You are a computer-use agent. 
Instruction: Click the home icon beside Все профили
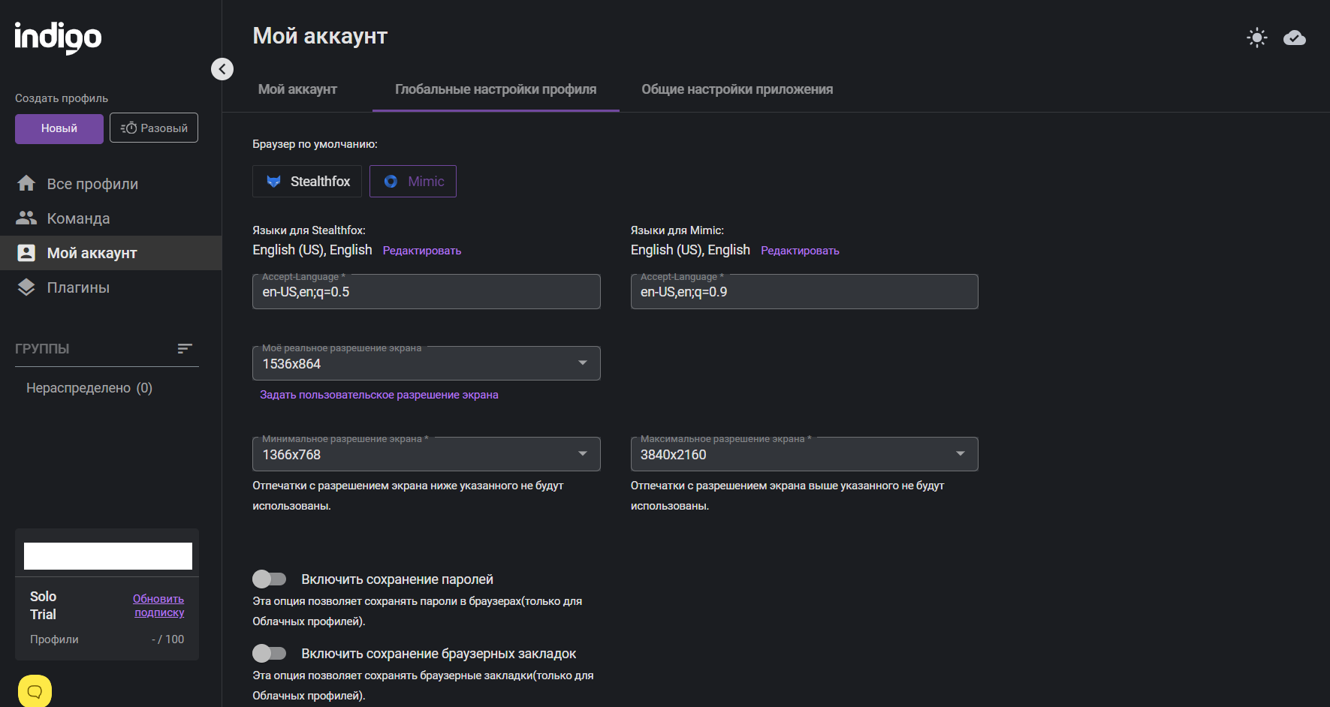[26, 183]
